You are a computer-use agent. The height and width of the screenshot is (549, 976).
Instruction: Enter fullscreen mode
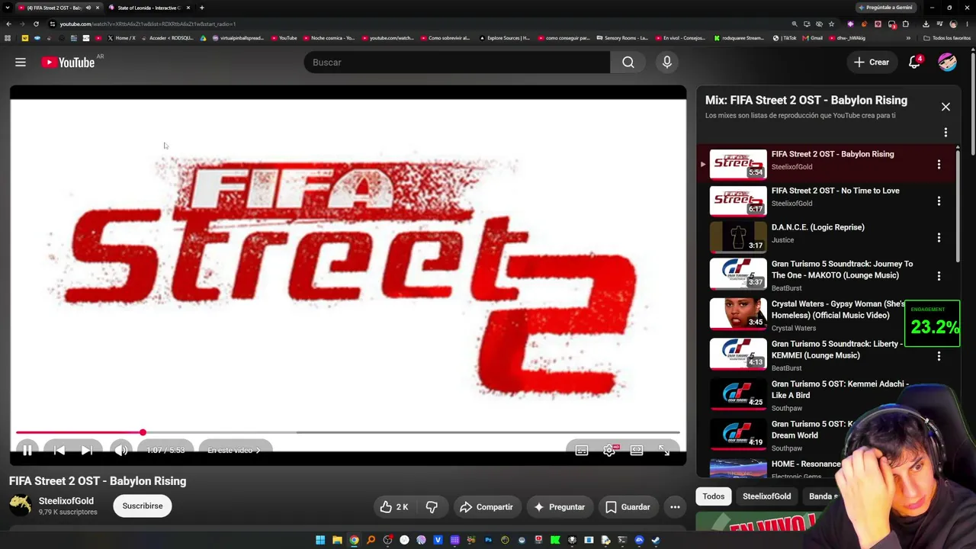pyautogui.click(x=664, y=451)
